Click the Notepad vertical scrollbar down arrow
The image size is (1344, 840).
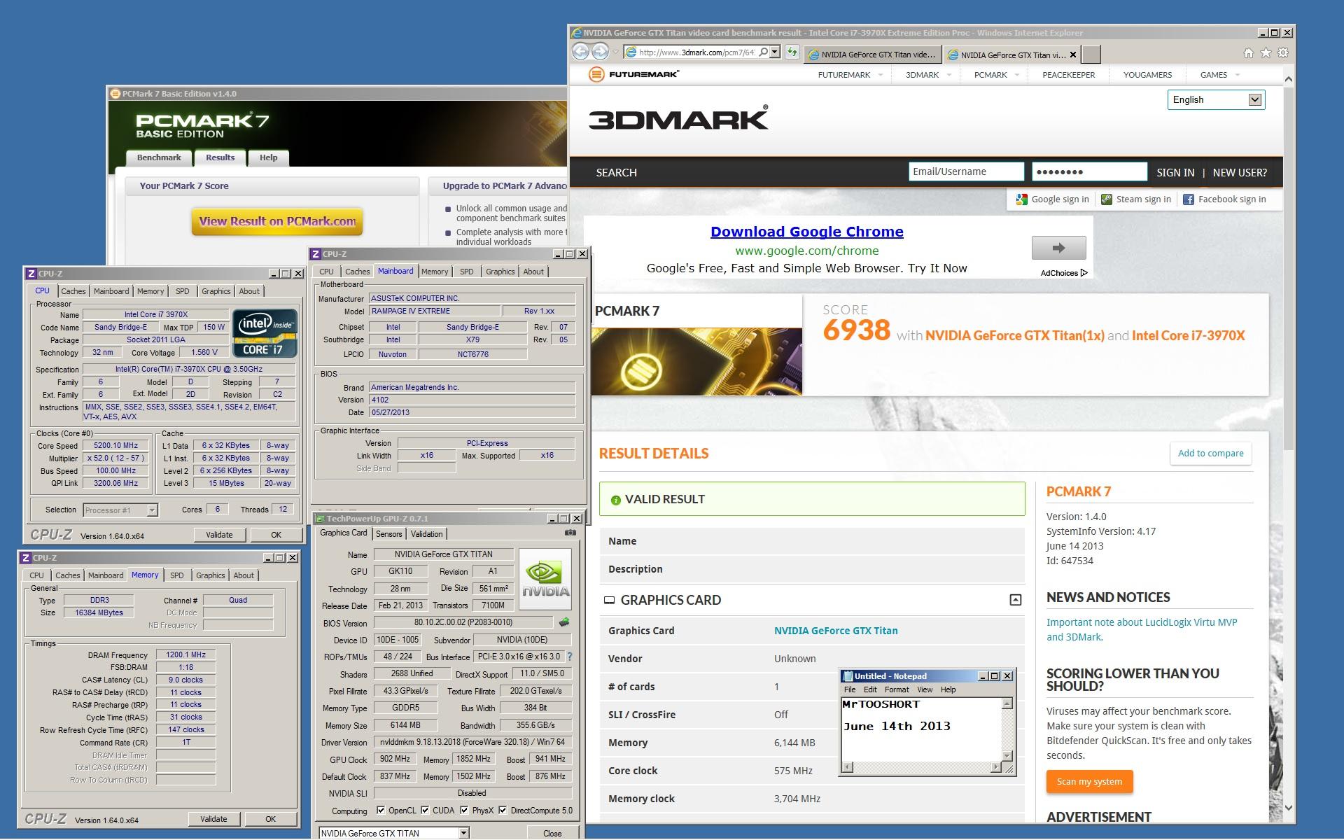point(1007,755)
